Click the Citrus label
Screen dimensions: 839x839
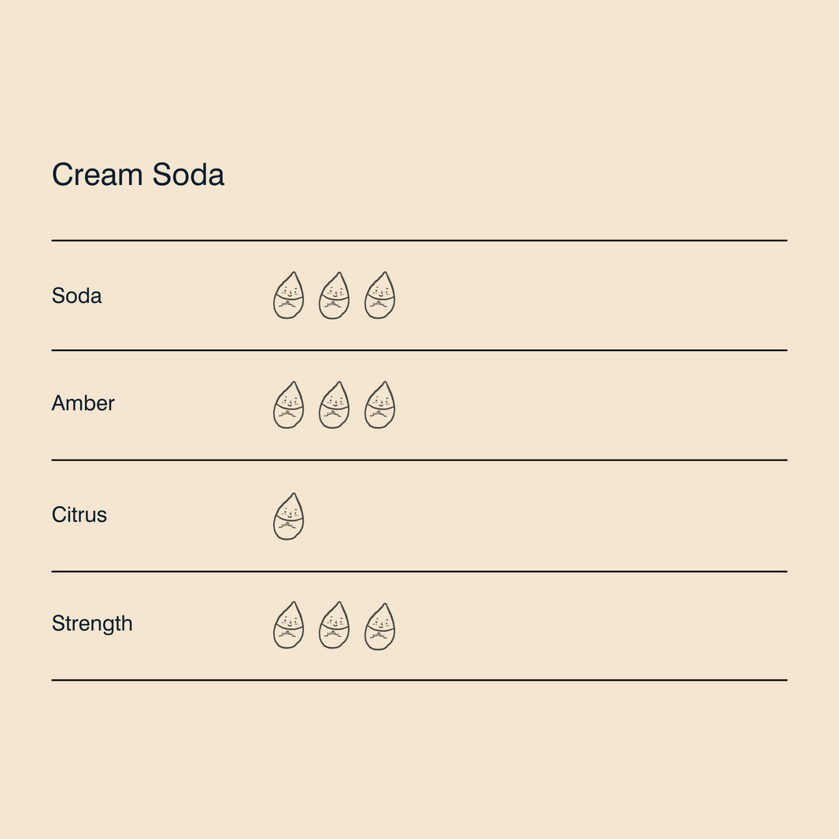pyautogui.click(x=79, y=515)
